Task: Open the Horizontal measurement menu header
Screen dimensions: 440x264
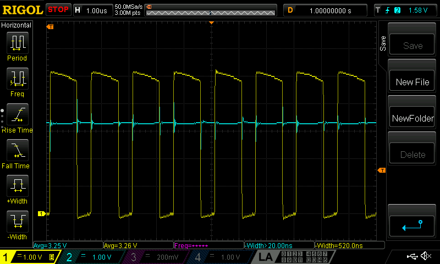Action: (17, 25)
